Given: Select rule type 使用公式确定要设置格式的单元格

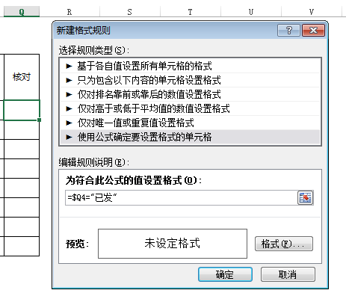Looking at the screenshot, I should pyautogui.click(x=190, y=137).
